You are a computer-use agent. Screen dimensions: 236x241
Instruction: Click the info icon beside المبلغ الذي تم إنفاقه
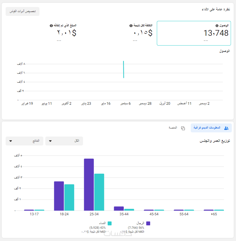51,26
